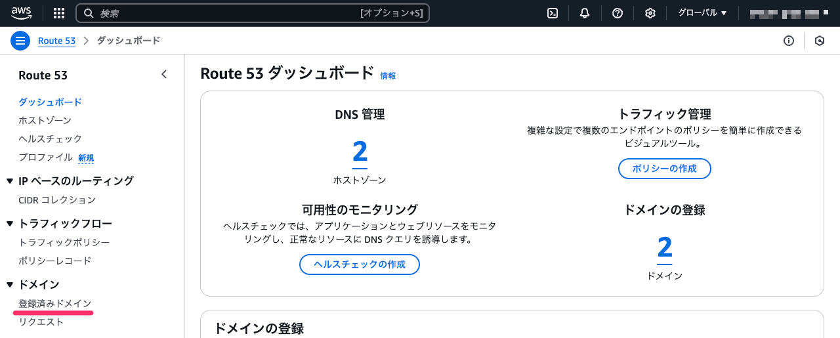Screen dimensions: 840x338
Task: Open トラフィックポリシー in sidebar
Action: [64, 242]
